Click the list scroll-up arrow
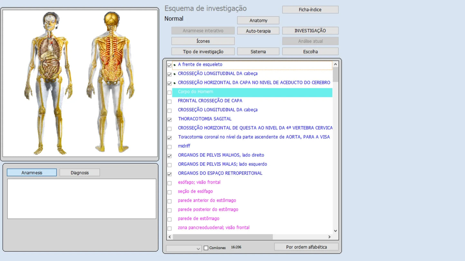465x261 pixels. point(335,65)
